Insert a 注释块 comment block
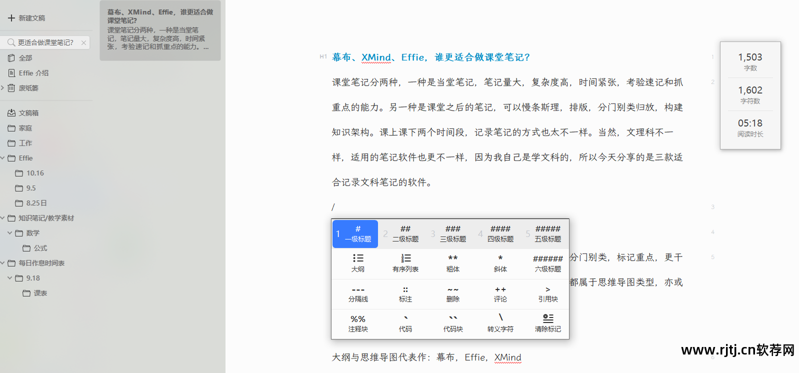The height and width of the screenshot is (373, 799). point(357,324)
